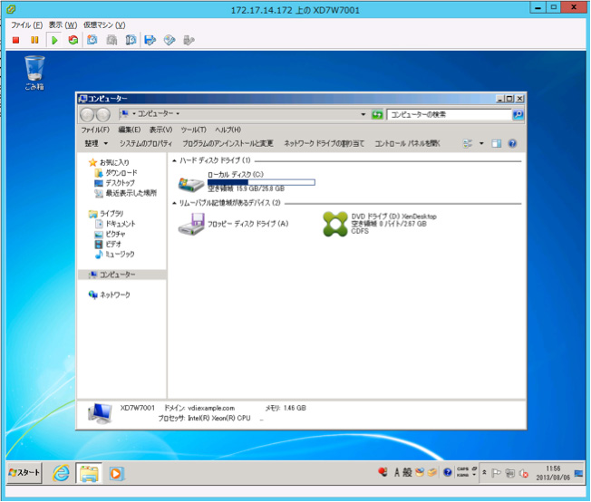Viewport: 591px width, 502px height.
Task: Select ピクチャ library
Action: pyautogui.click(x=110, y=234)
